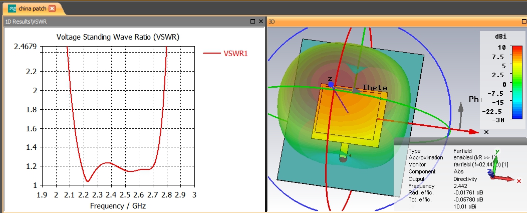Click the dBi color scale bar
This screenshot has height=213, width=527.
517,82
